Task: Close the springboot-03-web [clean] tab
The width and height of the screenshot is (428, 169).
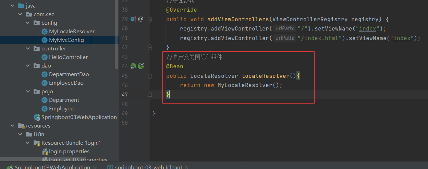Action: click(187, 167)
